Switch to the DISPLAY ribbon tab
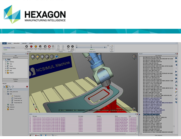181x139 pixels. (31, 43)
